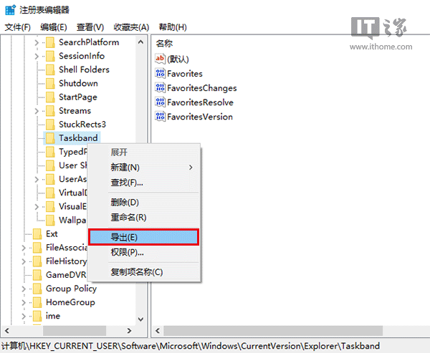430x353 pixels.
Task: Expand the SearchPlatform tree node
Action: (x=37, y=42)
